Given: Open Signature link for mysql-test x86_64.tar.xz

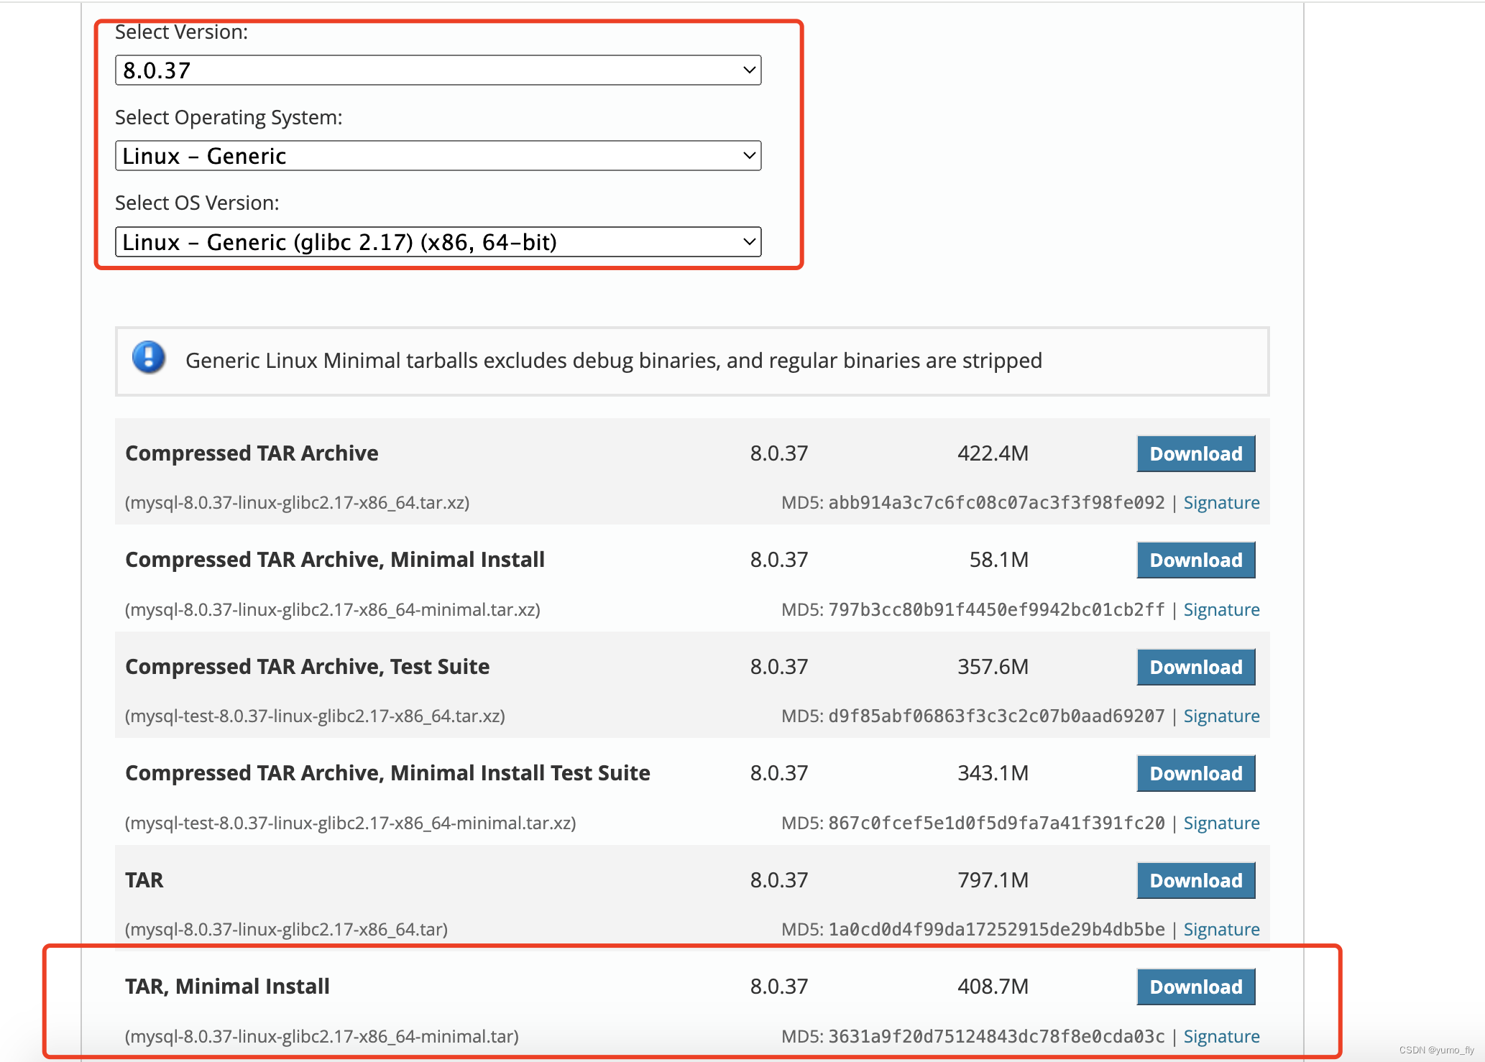Looking at the screenshot, I should tap(1221, 716).
